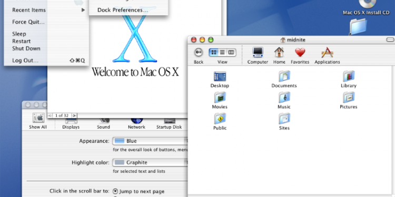Switch Finder to column view
The width and height of the screenshot is (395, 197).
[x=231, y=52]
